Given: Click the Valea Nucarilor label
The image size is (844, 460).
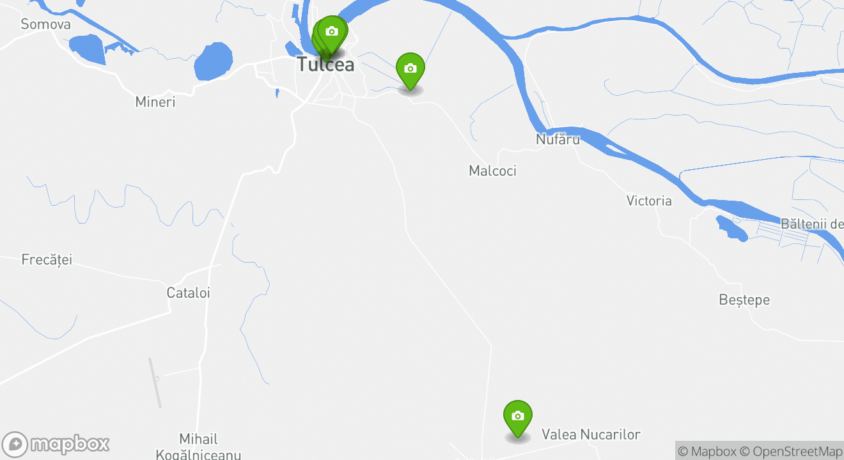Looking at the screenshot, I should (x=591, y=434).
